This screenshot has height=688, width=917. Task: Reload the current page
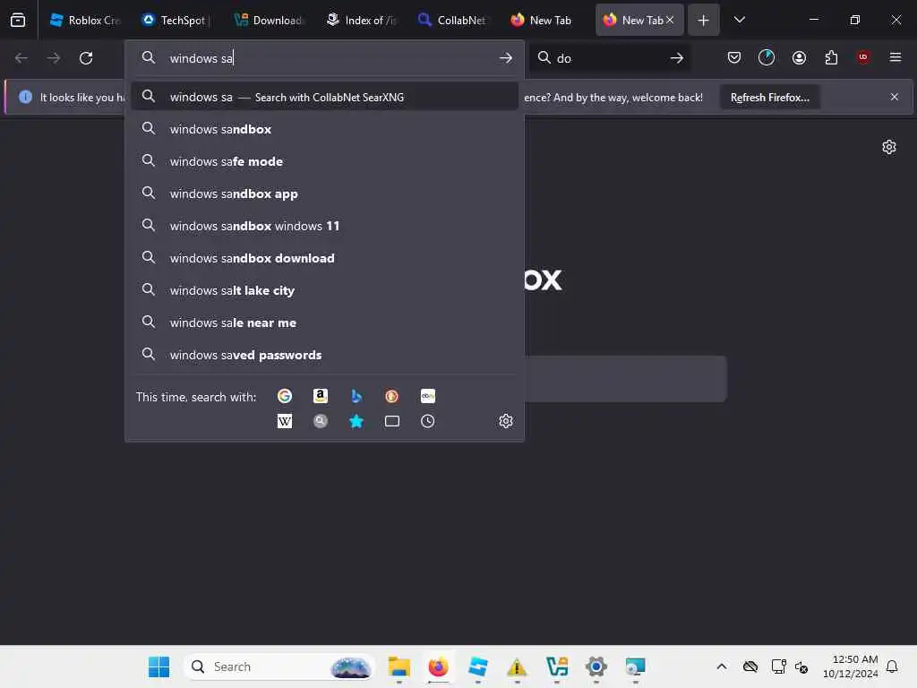point(86,58)
